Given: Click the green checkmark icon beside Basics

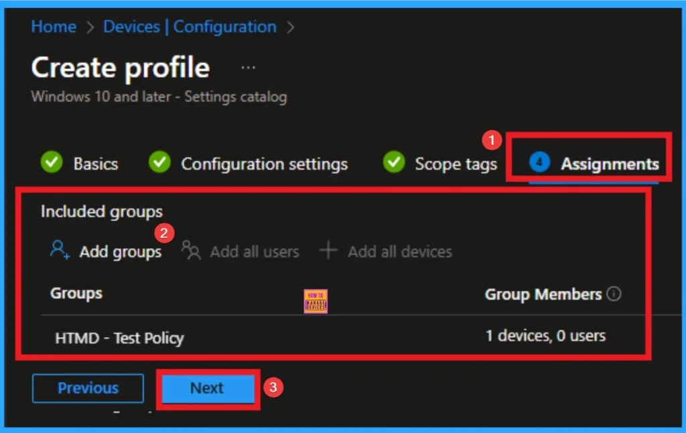Looking at the screenshot, I should tap(52, 163).
